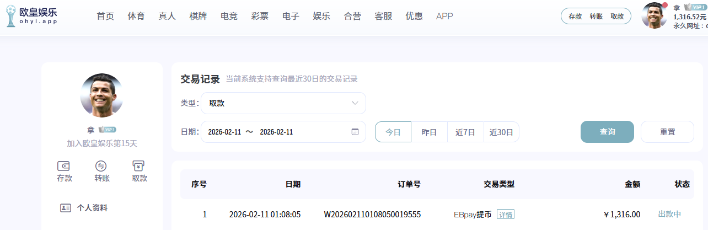Click the VIP badge in the header
The image size is (708, 230).
pyautogui.click(x=694, y=7)
